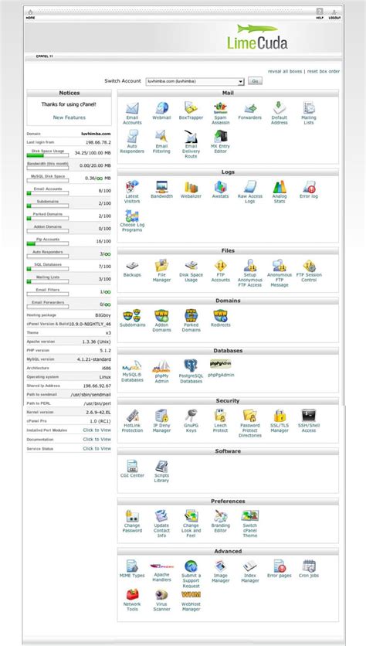Image resolution: width=366 pixels, height=646 pixels.
Task: Launch Webmail
Action: point(161,110)
